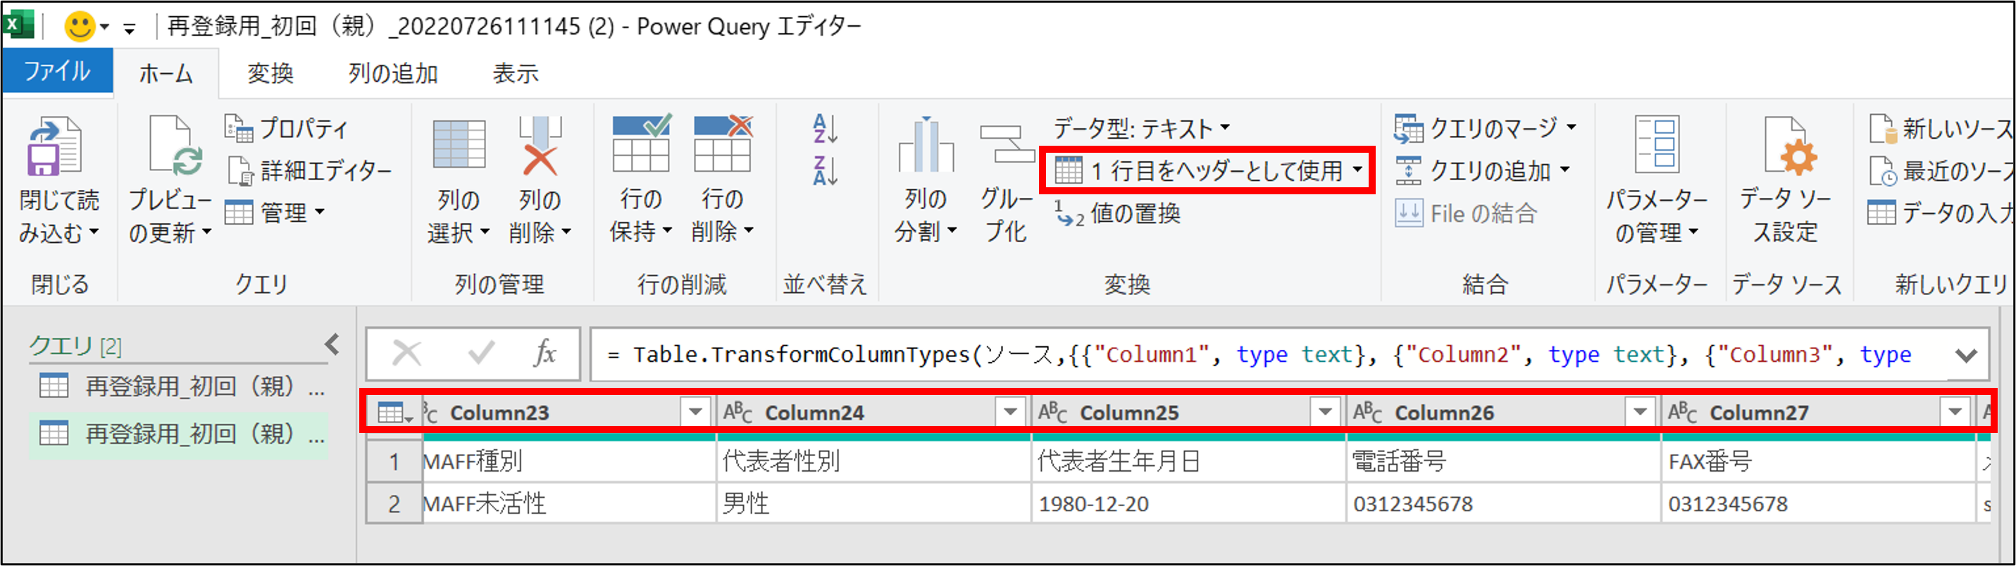The image size is (2016, 566).
Task: Switch to the 変換 ribbon tab
Action: tap(270, 74)
